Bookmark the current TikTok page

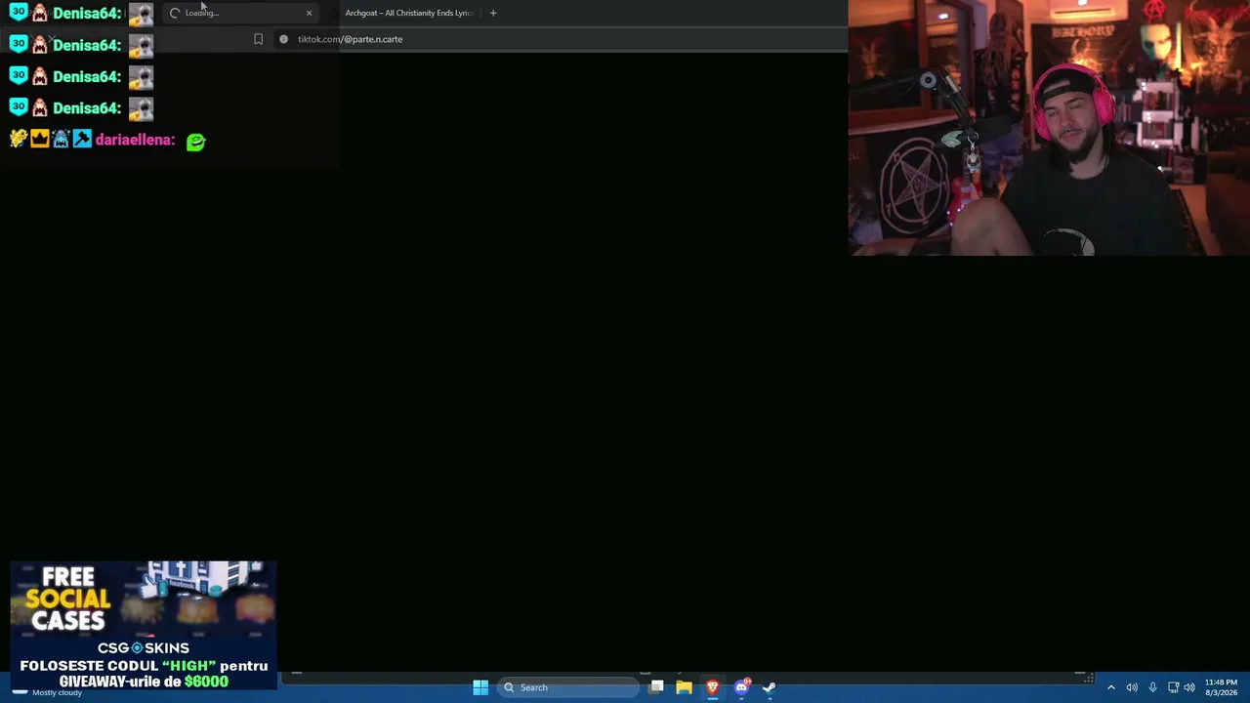258,39
